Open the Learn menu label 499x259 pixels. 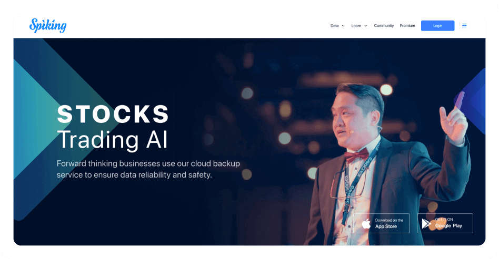[x=356, y=26]
